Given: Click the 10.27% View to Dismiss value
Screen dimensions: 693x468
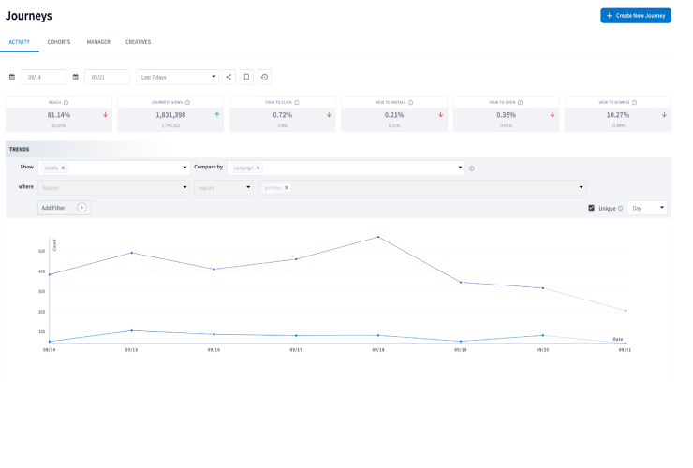Looking at the screenshot, I should 618,115.
